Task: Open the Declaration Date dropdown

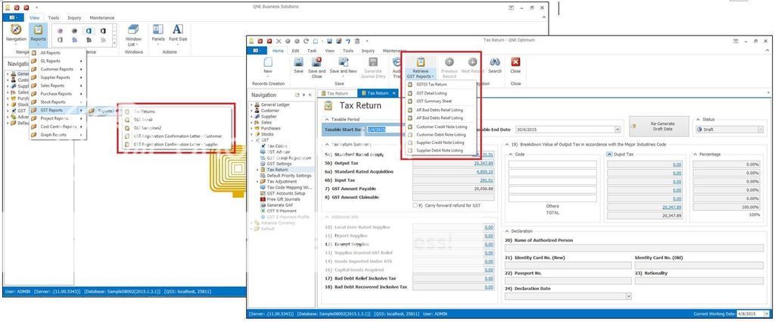Action: tap(627, 297)
